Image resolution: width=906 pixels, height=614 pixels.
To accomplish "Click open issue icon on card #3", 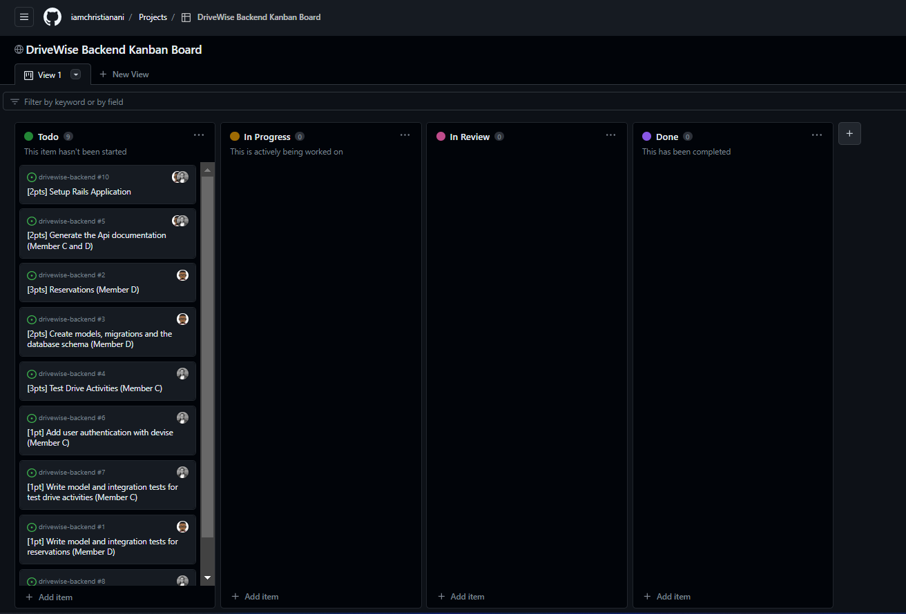I will [32, 319].
